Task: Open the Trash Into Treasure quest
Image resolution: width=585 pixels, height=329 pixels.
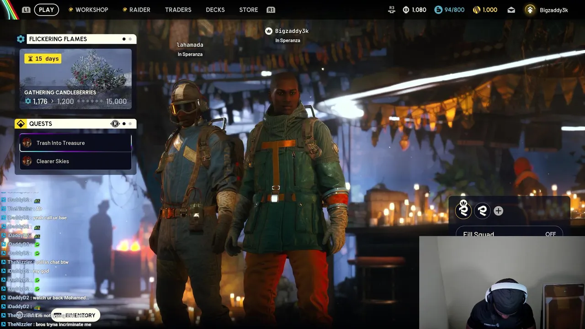Action: tap(75, 143)
